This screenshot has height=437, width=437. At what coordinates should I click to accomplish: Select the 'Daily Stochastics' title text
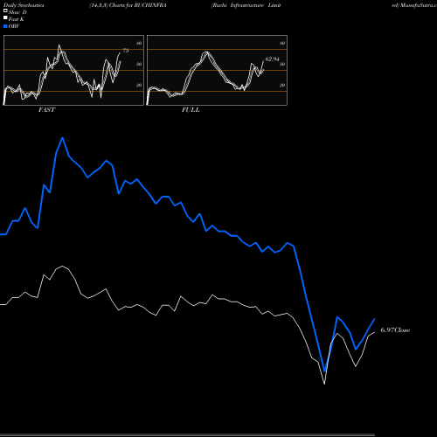(x=24, y=5)
